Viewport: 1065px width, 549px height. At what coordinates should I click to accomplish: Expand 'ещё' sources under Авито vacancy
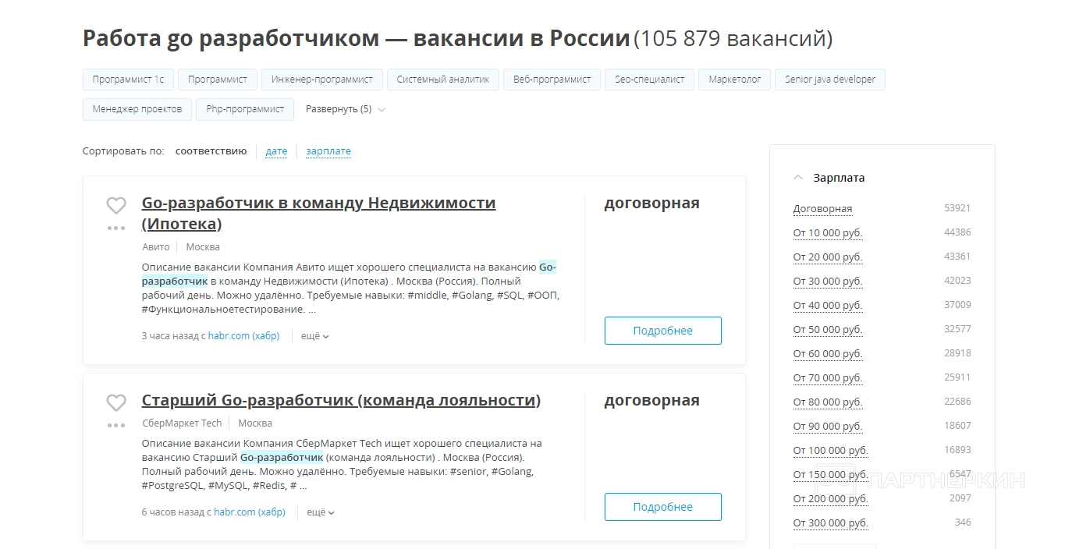tap(314, 336)
